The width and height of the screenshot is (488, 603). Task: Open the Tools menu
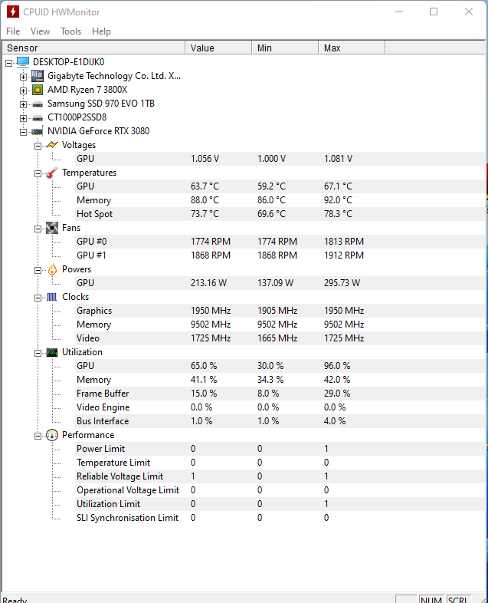[70, 31]
